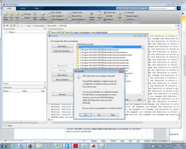Click New Variable

[55, 13]
